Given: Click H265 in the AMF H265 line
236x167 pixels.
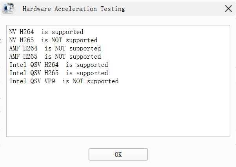Looking at the screenshot, I should click(30, 57).
